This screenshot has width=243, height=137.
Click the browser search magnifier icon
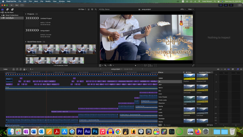pos(96,9)
